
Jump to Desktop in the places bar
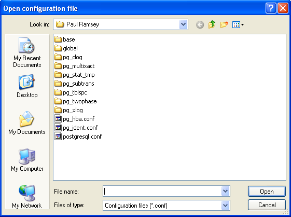point(27,86)
